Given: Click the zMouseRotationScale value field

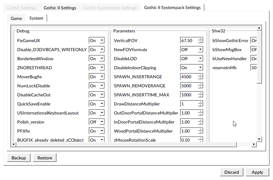Looking at the screenshot, I should pyautogui.click(x=189, y=140).
